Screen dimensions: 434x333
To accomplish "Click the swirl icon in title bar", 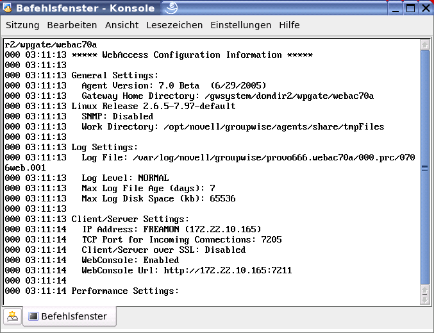I will pos(171,8).
